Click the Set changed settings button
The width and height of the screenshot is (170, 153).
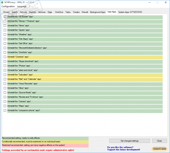click(129, 141)
